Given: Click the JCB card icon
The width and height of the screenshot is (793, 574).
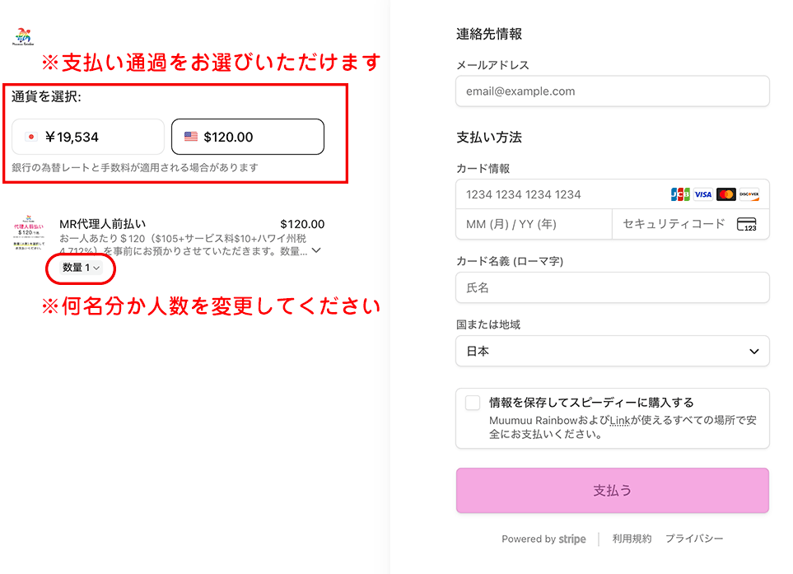Looking at the screenshot, I should pos(680,194).
